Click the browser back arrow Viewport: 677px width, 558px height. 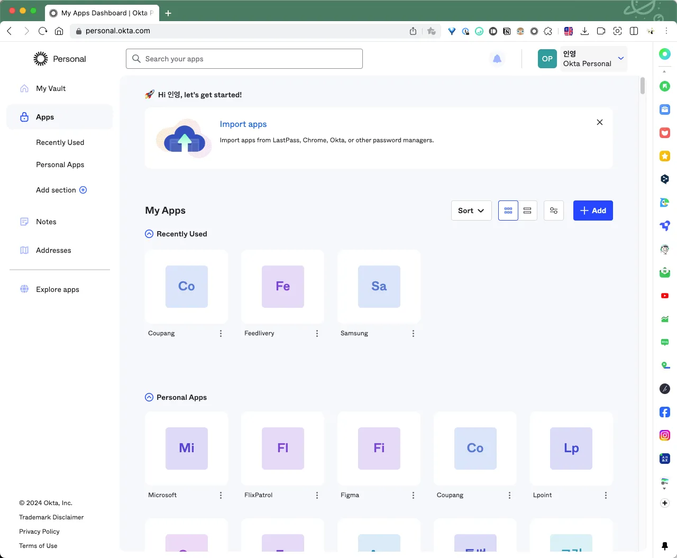point(10,31)
